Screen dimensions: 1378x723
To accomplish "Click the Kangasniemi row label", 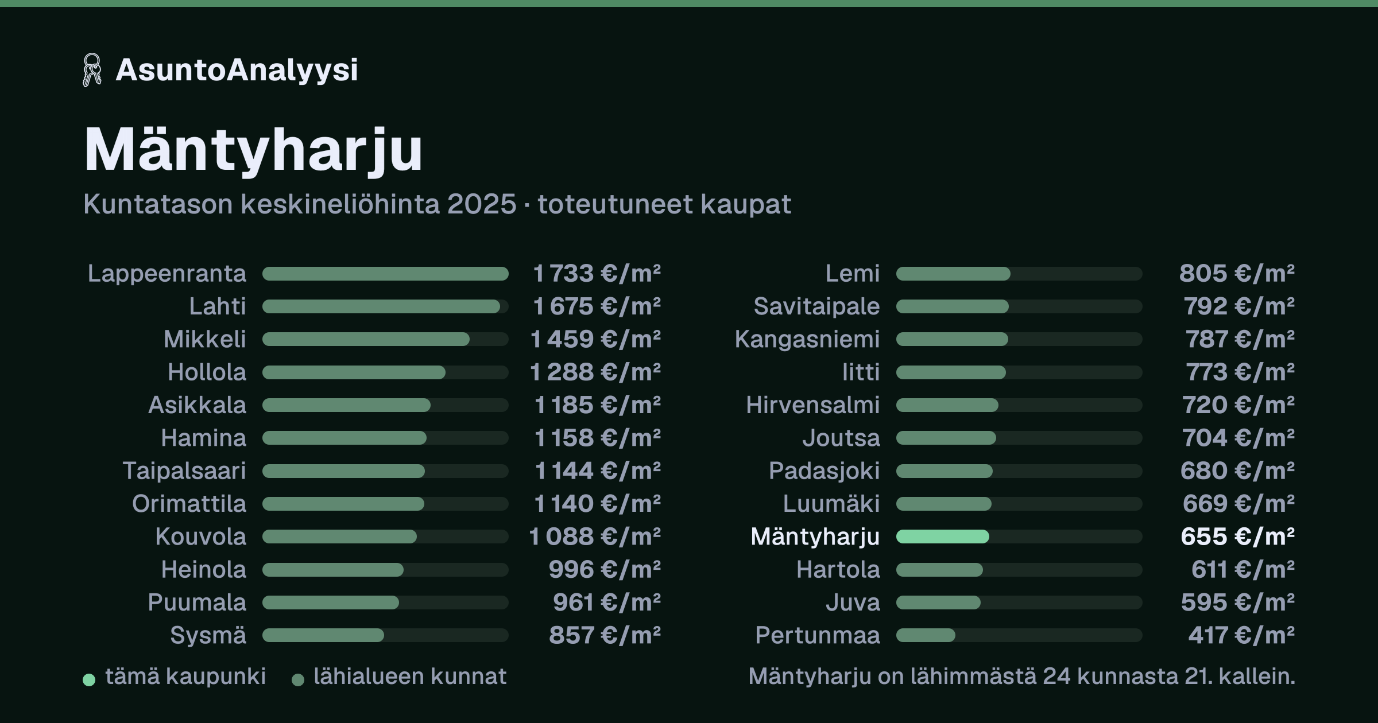I will point(807,339).
